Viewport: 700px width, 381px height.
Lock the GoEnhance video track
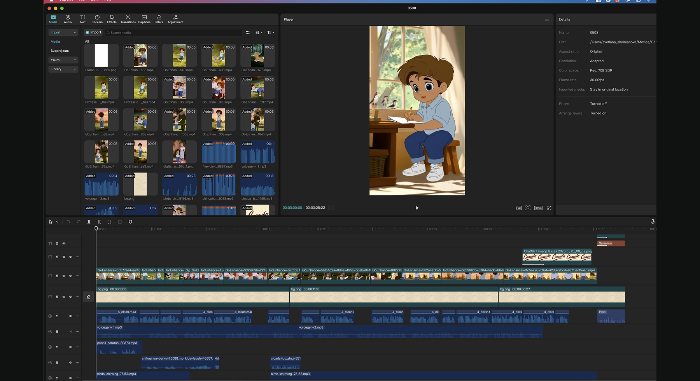pos(57,276)
